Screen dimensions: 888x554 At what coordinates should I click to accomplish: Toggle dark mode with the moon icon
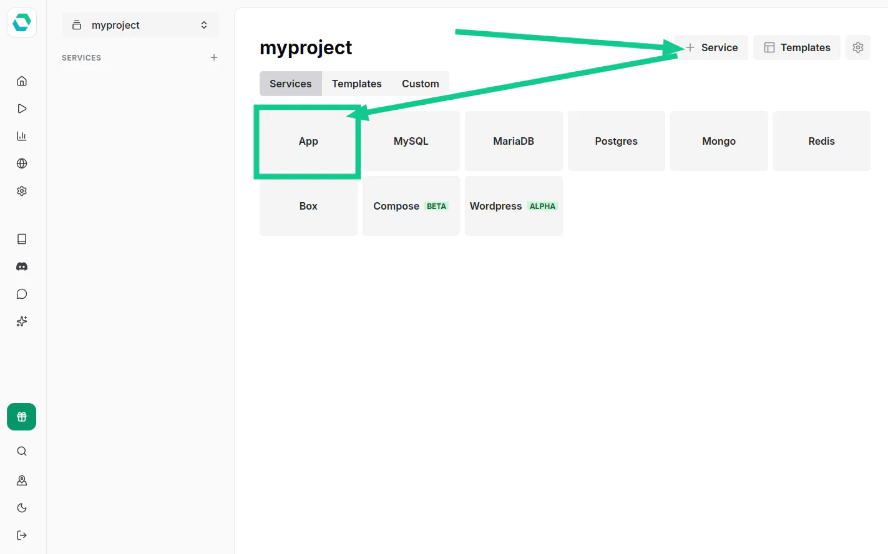point(22,507)
